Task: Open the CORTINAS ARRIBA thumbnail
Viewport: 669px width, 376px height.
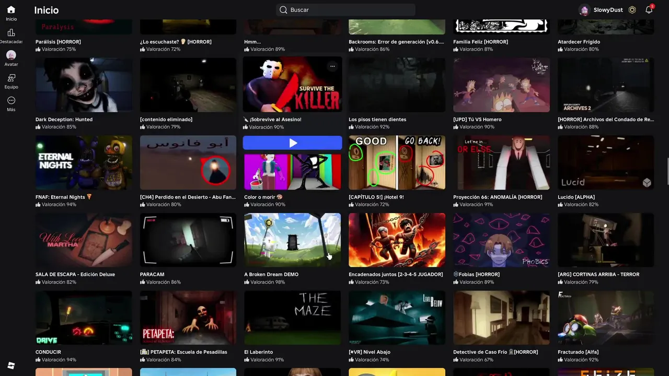Action: coord(606,240)
